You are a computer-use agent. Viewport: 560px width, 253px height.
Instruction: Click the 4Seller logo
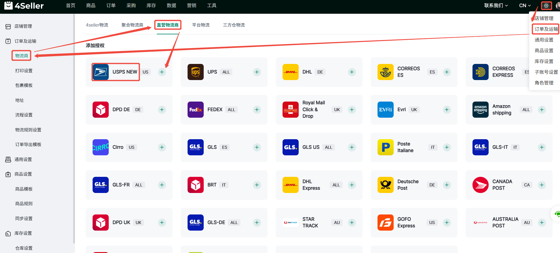tap(24, 5)
